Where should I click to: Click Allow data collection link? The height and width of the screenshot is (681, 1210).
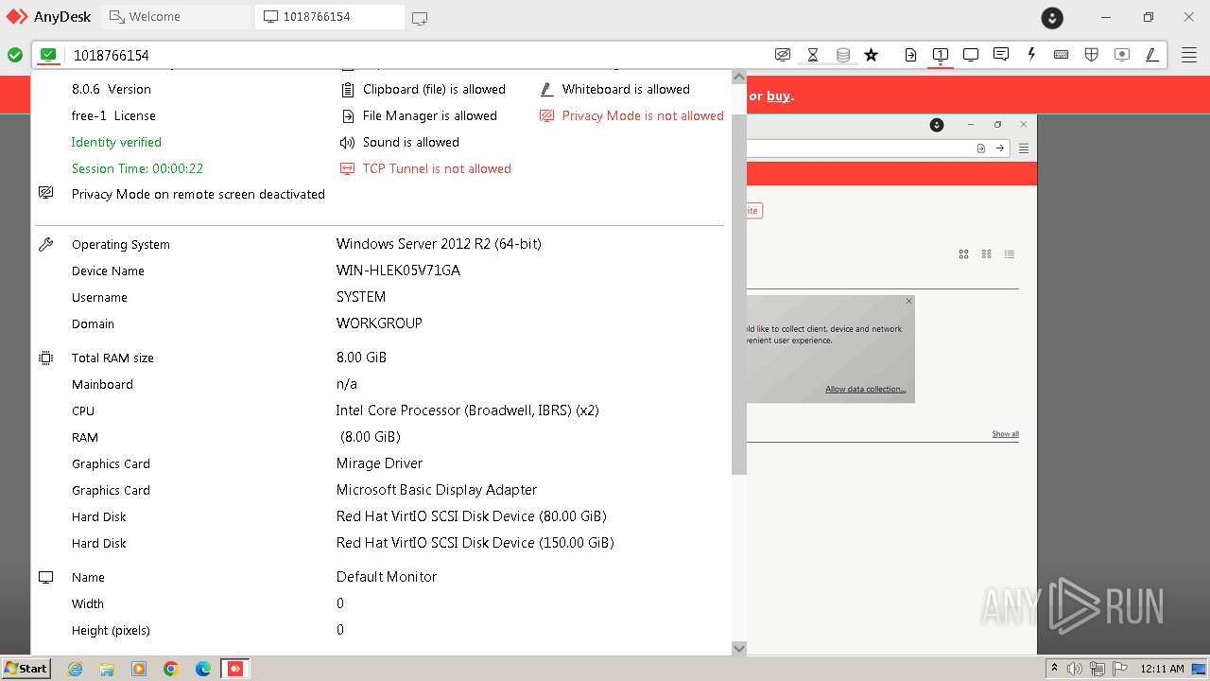tap(866, 390)
